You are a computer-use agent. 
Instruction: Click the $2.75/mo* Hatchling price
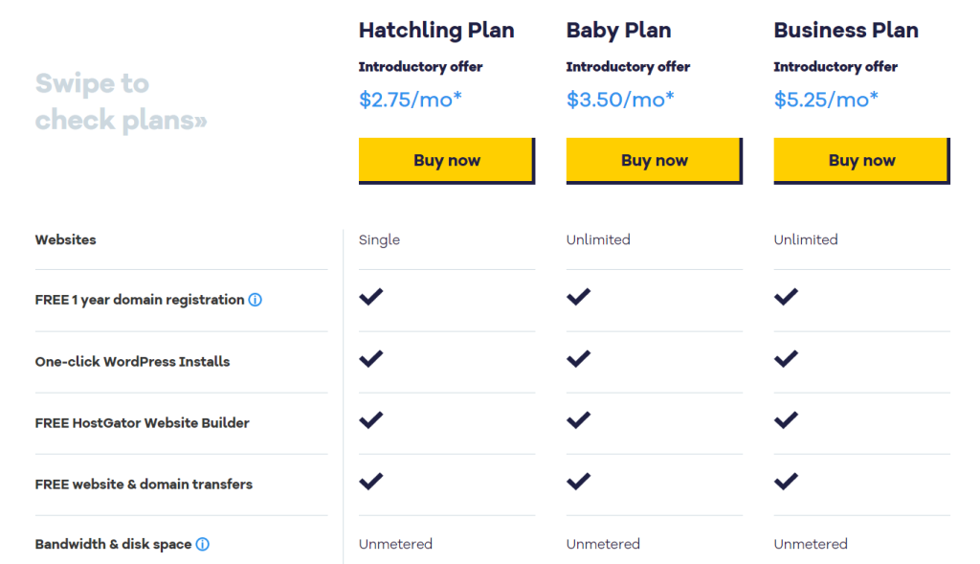point(410,100)
